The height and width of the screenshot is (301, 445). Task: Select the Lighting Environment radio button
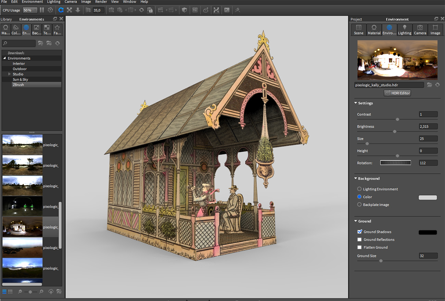pyautogui.click(x=359, y=189)
